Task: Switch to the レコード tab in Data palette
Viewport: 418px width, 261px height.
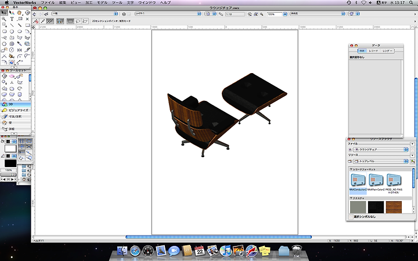Action: click(x=373, y=50)
